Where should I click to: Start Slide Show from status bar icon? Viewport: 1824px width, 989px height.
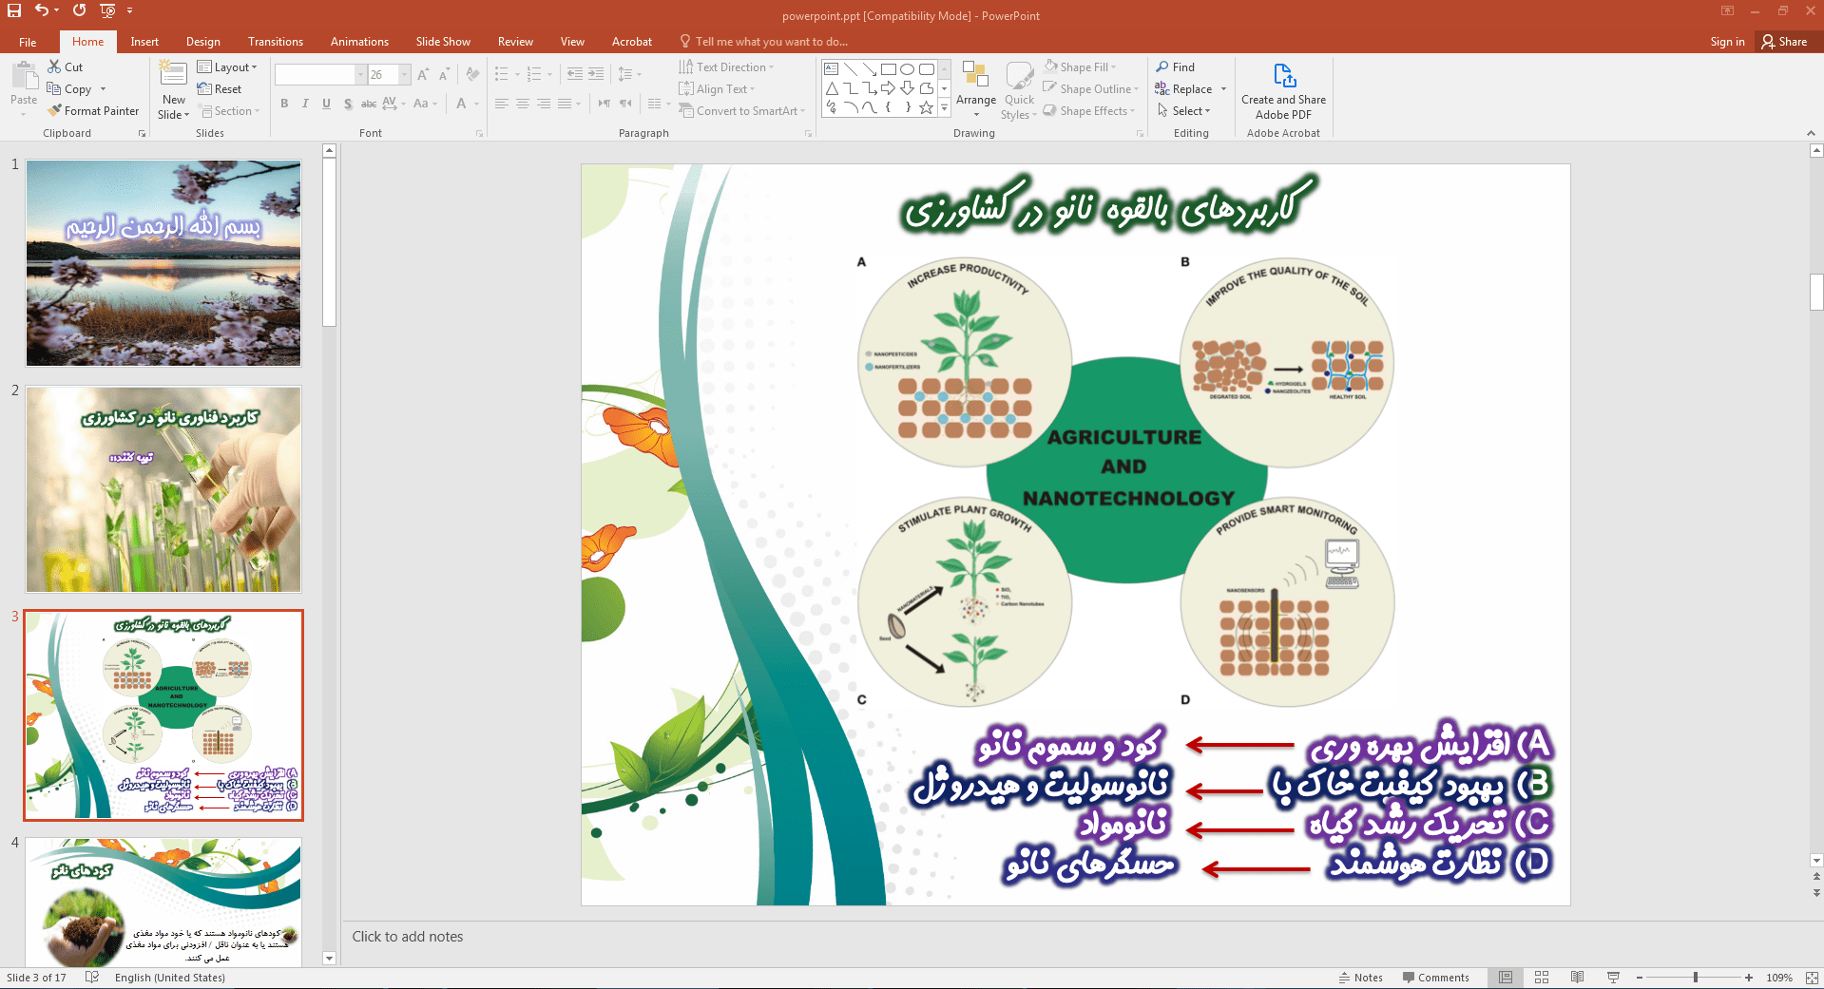1613,978
